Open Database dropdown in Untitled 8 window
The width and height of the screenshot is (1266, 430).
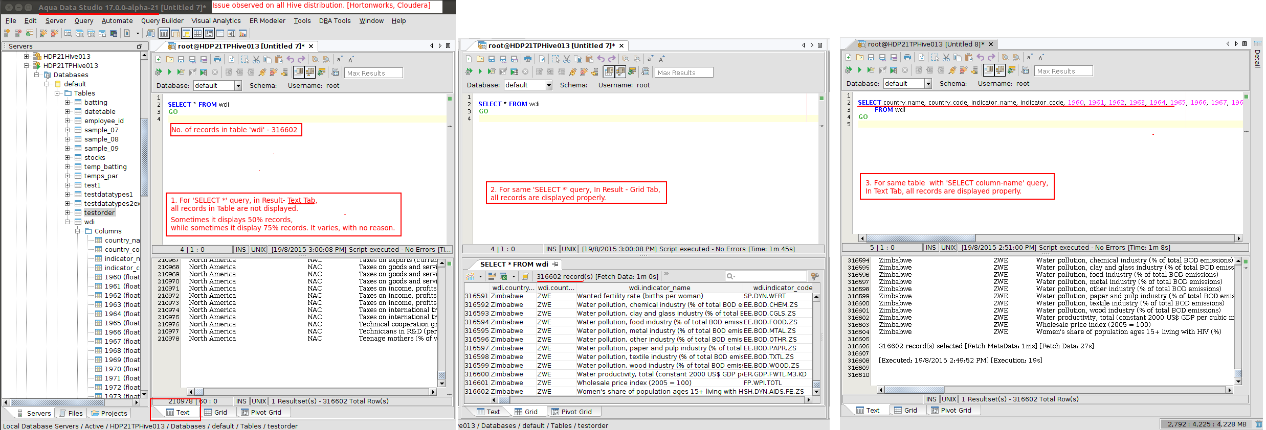click(x=928, y=84)
